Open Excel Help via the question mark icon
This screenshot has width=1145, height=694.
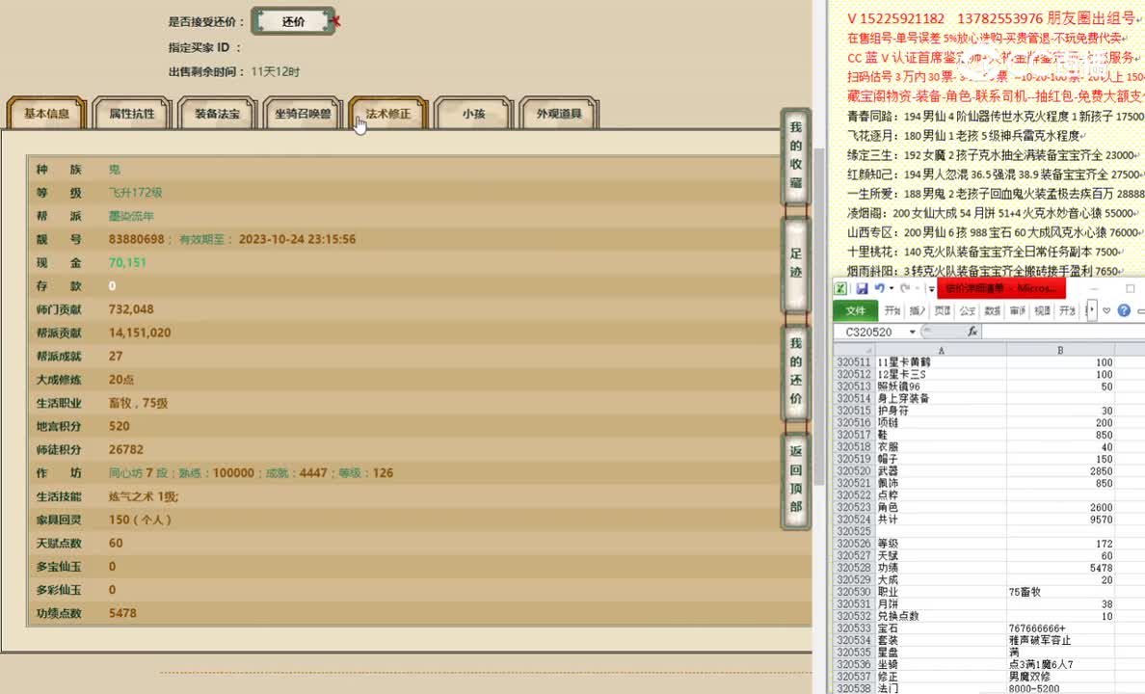click(1124, 310)
